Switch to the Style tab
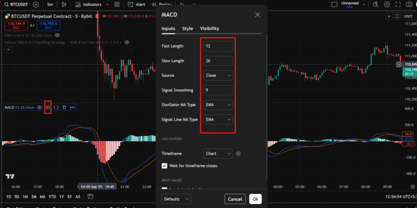Screen dimensions: 417x208 (187, 28)
